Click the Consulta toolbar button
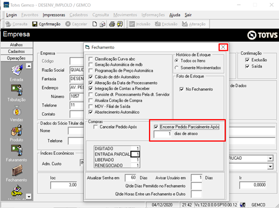 [x=16, y=24]
